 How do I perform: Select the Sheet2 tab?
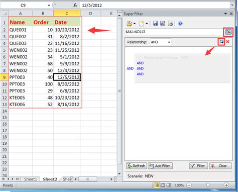(x=50, y=179)
